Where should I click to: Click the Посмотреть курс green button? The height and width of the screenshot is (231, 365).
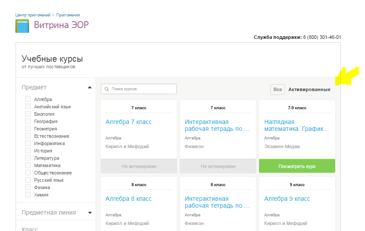[297, 166]
